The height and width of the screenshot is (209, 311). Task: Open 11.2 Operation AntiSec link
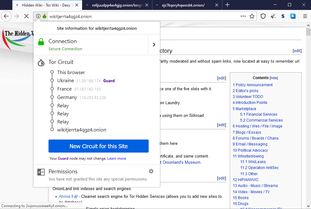[x=259, y=168]
